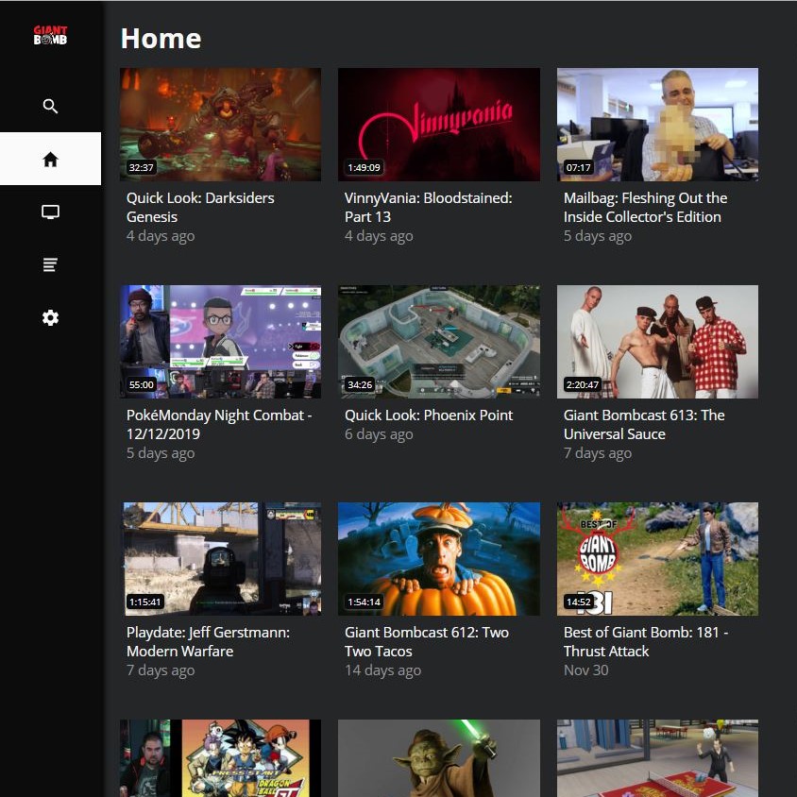
Task: Click '4 days ago' under Darksiders Genesis
Action: [161, 236]
